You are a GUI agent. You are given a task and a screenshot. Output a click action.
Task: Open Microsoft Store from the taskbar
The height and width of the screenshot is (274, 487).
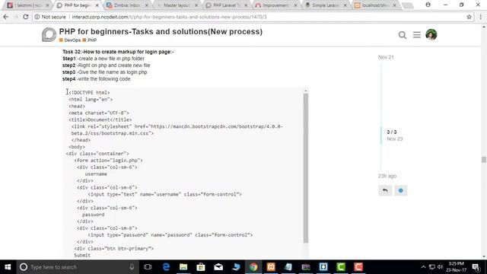pyautogui.click(x=201, y=267)
